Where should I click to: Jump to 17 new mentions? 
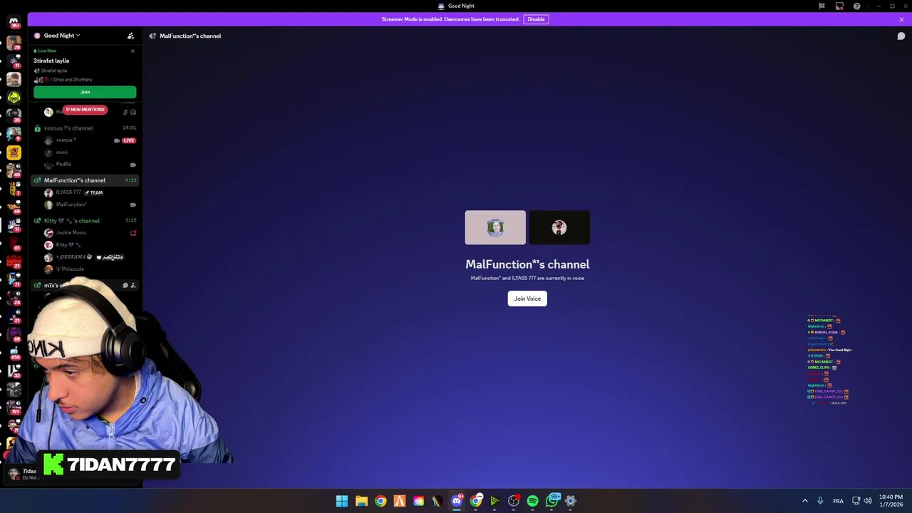(x=85, y=110)
